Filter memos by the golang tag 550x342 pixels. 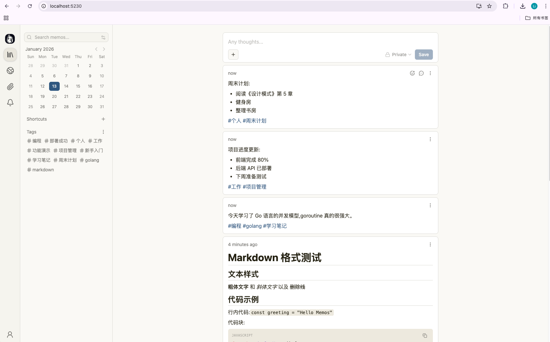pos(90,160)
